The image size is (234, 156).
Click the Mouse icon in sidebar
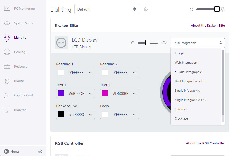click(x=7, y=81)
